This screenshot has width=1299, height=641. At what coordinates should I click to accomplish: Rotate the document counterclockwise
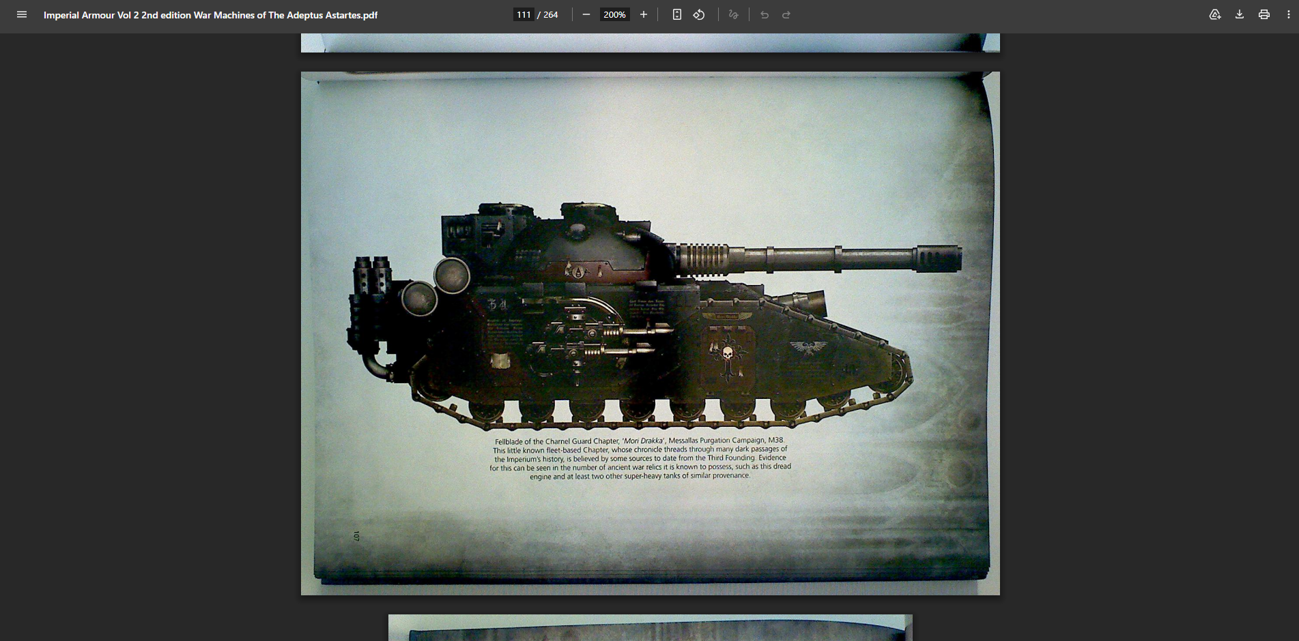pyautogui.click(x=699, y=14)
